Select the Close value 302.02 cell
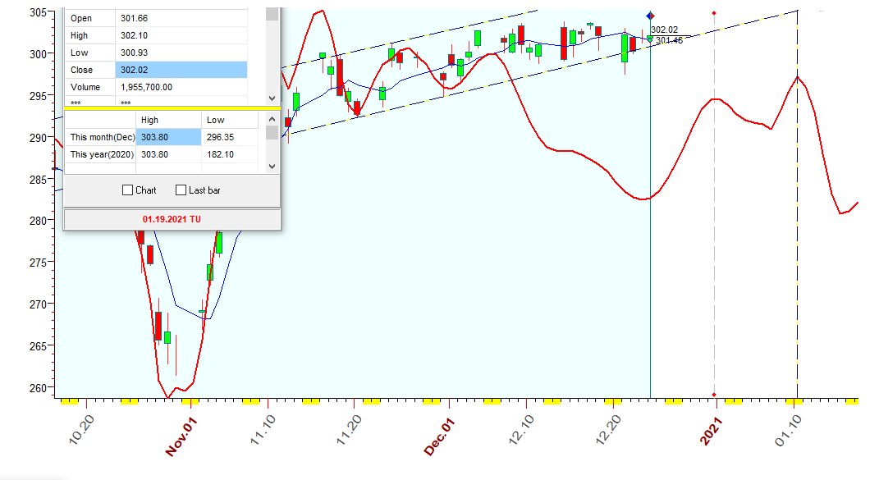879x480 pixels. [x=181, y=71]
